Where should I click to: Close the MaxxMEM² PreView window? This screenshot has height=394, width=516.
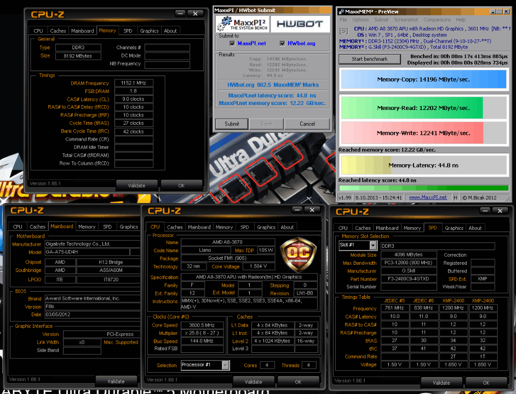point(507,11)
